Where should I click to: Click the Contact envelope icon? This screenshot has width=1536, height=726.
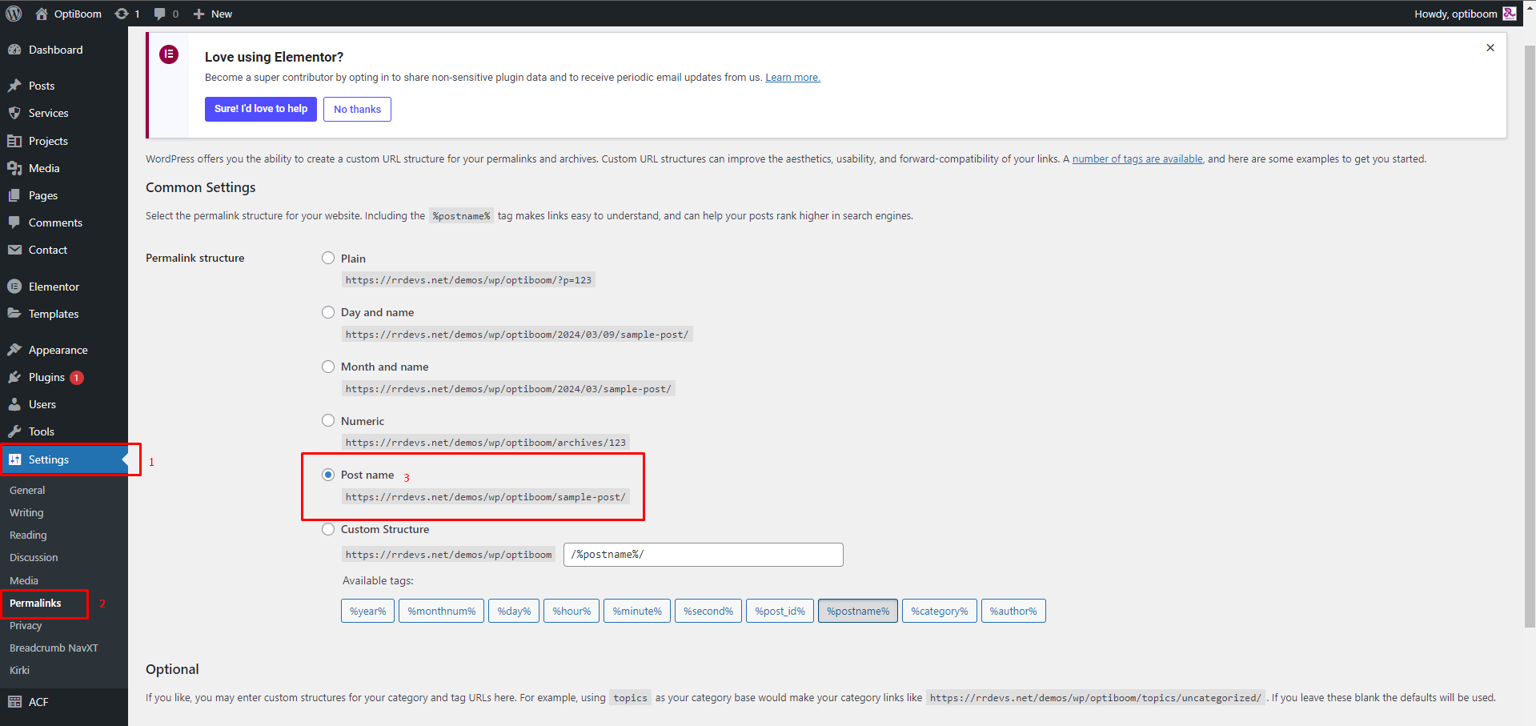point(14,250)
